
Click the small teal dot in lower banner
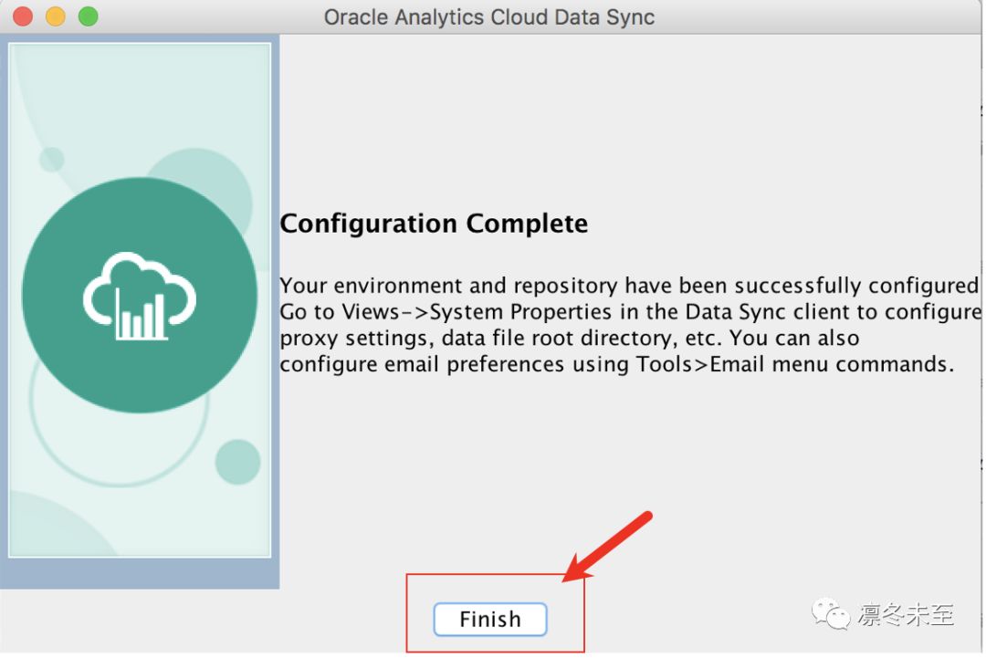tap(237, 462)
